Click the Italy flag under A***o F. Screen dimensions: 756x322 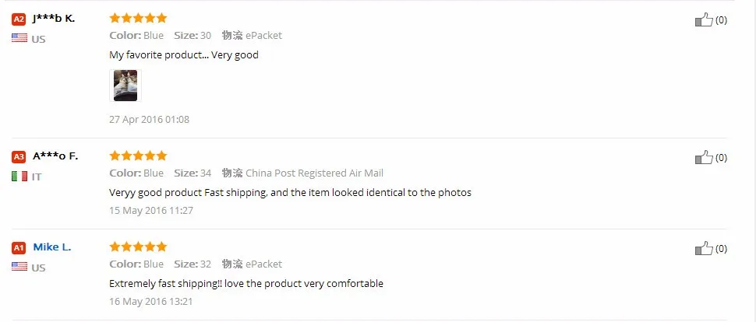click(19, 177)
